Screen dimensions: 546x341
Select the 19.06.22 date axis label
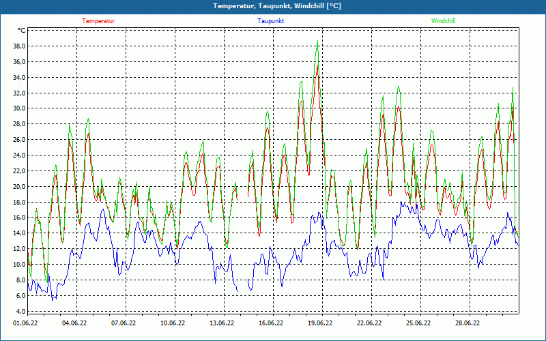pos(320,323)
